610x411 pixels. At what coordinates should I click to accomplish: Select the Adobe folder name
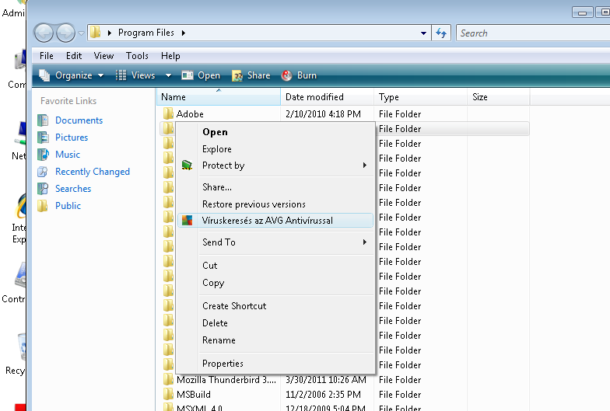pyautogui.click(x=190, y=114)
